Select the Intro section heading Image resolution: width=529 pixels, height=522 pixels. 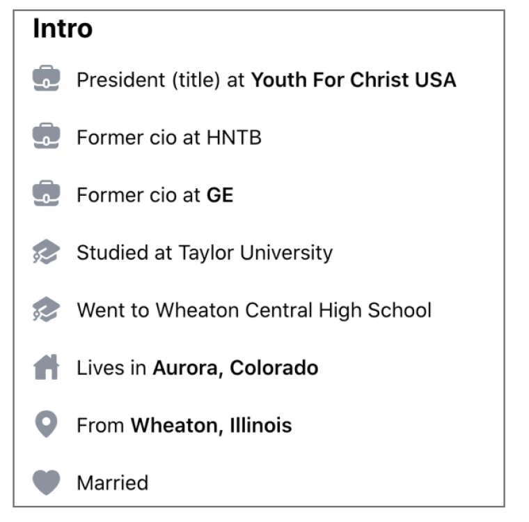pyautogui.click(x=63, y=29)
